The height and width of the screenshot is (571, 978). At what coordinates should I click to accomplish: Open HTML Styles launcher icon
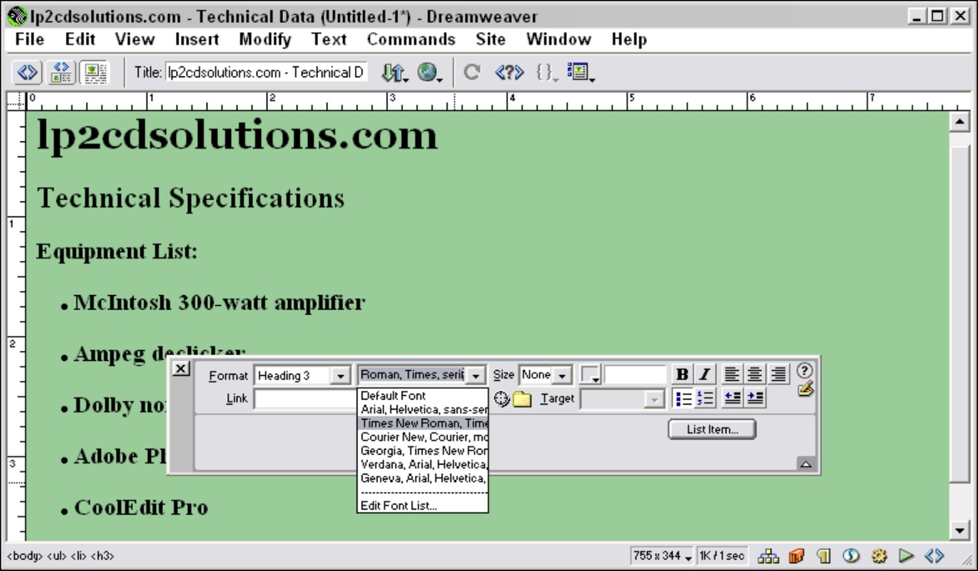(x=823, y=555)
